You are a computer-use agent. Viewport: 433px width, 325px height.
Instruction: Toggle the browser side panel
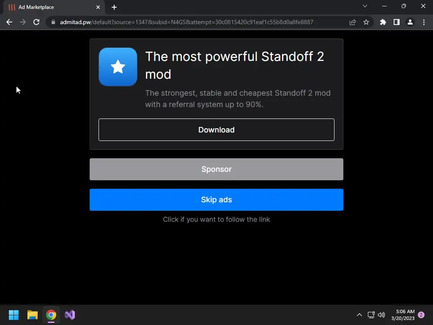pyautogui.click(x=397, y=22)
